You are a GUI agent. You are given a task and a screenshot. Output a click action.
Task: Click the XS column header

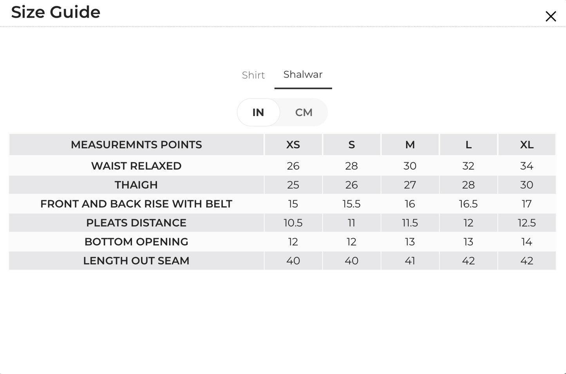pos(293,145)
